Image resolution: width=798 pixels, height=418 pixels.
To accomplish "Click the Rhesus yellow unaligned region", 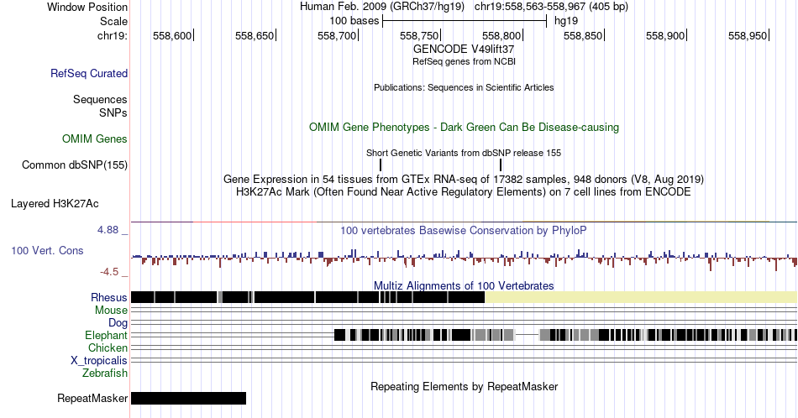I will (641, 297).
